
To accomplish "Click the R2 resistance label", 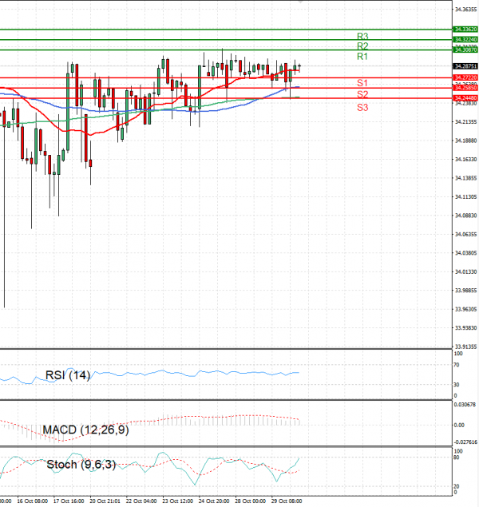I will [362, 46].
